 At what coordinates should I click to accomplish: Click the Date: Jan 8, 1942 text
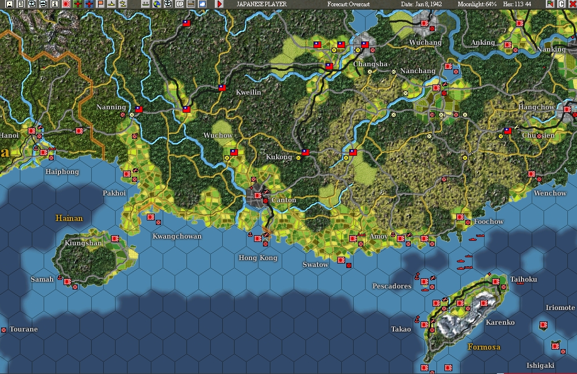tap(421, 4)
